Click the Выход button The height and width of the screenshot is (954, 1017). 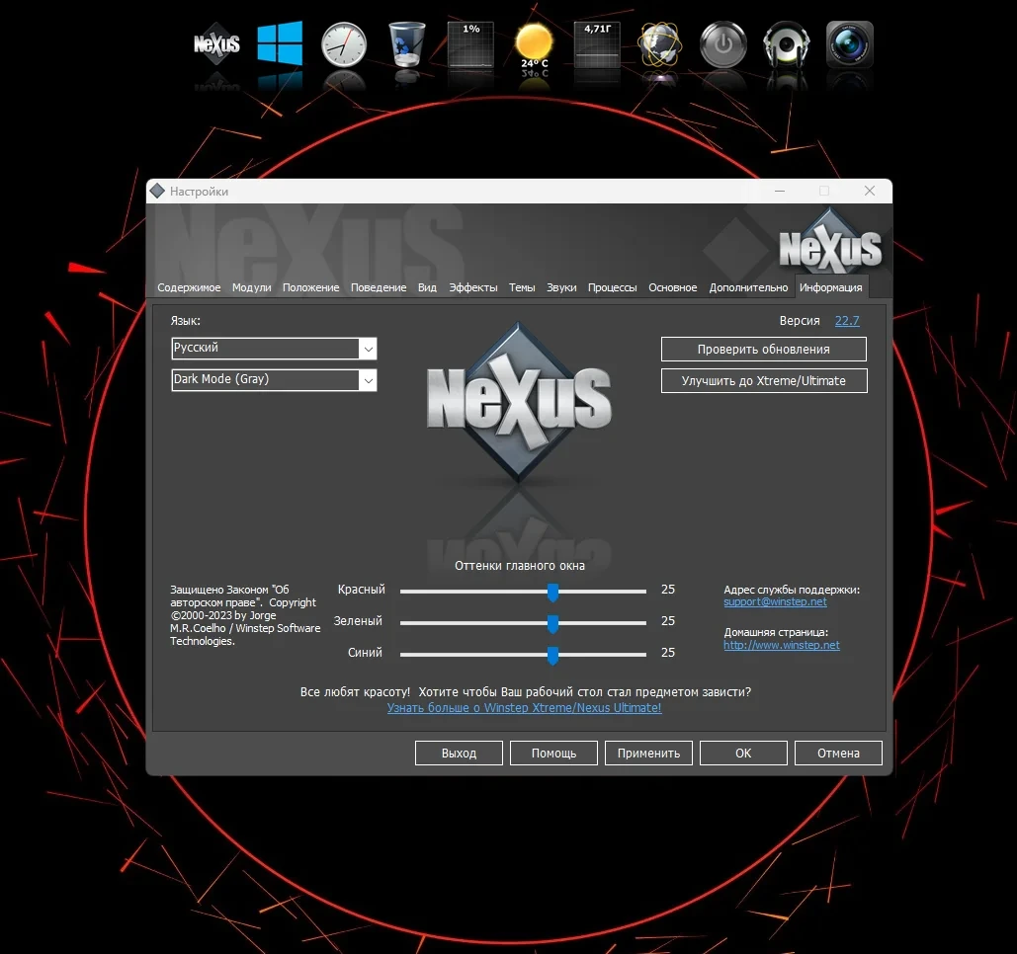click(459, 754)
